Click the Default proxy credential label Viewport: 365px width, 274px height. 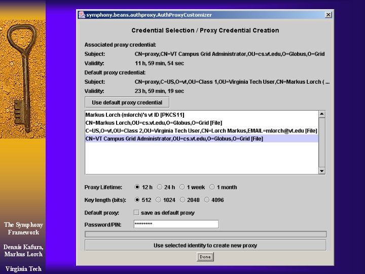(115, 73)
